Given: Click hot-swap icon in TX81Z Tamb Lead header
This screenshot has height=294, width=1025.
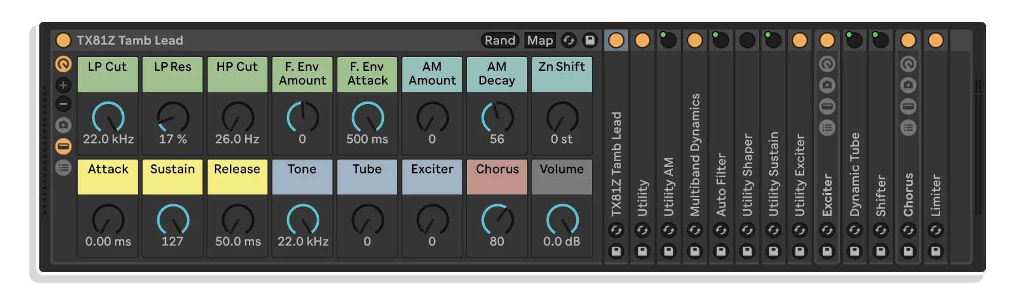Looking at the screenshot, I should click(x=569, y=41).
